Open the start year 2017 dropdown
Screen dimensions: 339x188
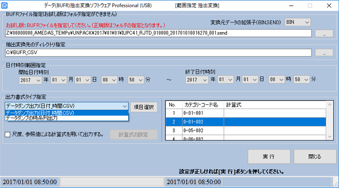pyautogui.click(x=30, y=80)
